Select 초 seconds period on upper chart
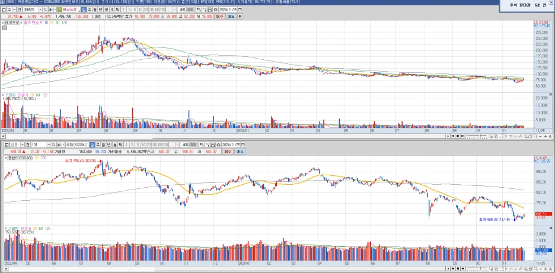 pyautogui.click(x=112, y=9)
